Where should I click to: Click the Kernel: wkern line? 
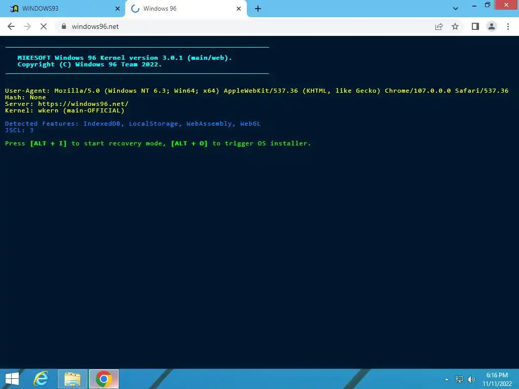click(65, 110)
